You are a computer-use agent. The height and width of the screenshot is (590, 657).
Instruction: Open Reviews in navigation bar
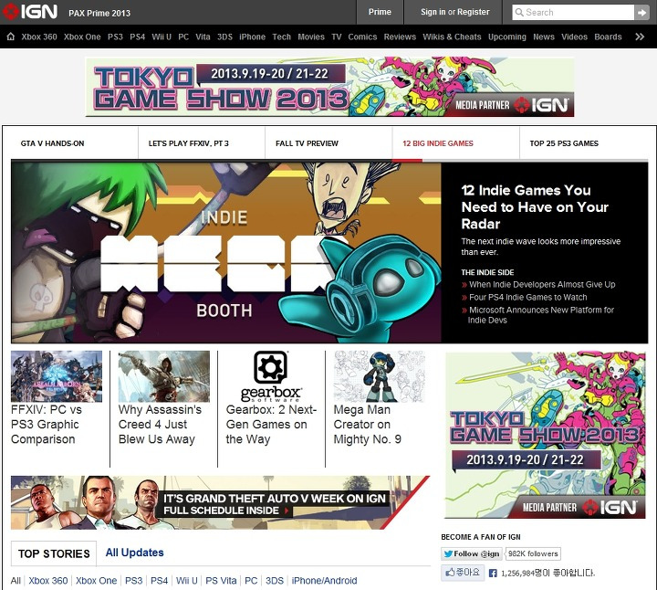point(400,37)
